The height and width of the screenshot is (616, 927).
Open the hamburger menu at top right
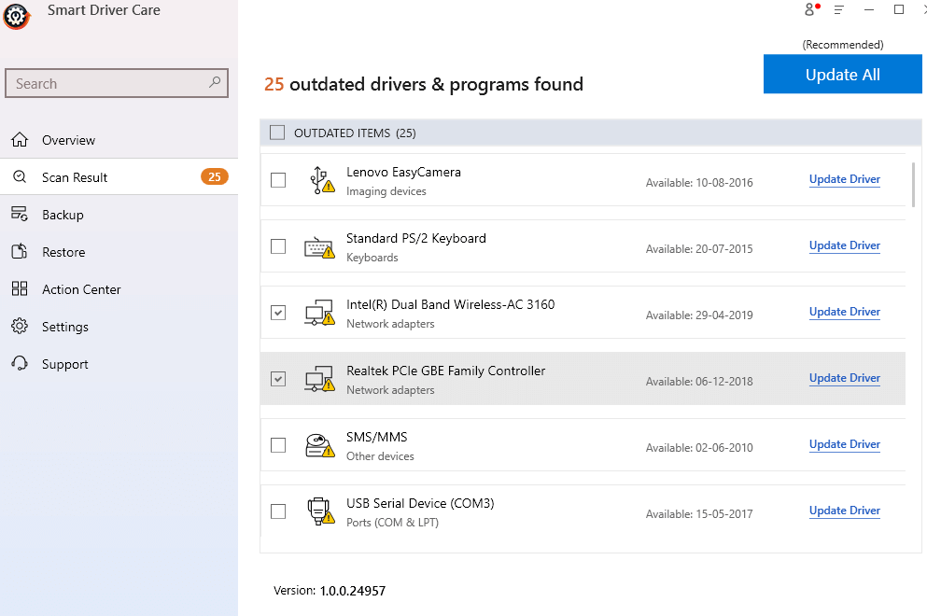839,9
